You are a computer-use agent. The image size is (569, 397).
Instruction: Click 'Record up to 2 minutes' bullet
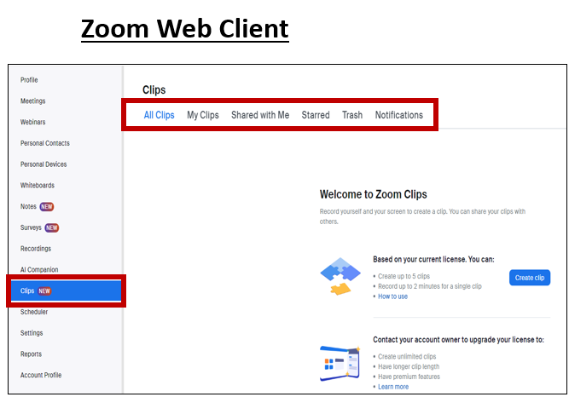pos(430,286)
